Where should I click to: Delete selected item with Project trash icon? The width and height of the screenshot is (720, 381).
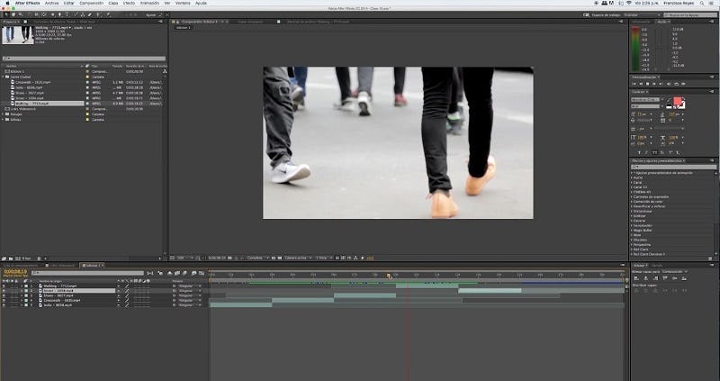(39, 259)
